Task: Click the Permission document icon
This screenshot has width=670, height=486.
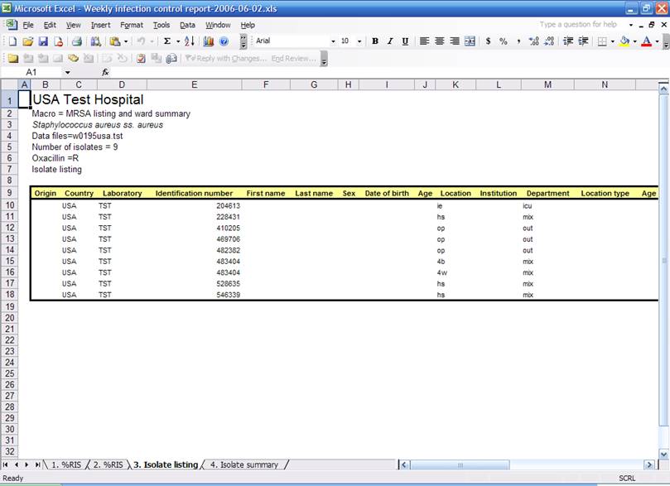Action: click(58, 41)
